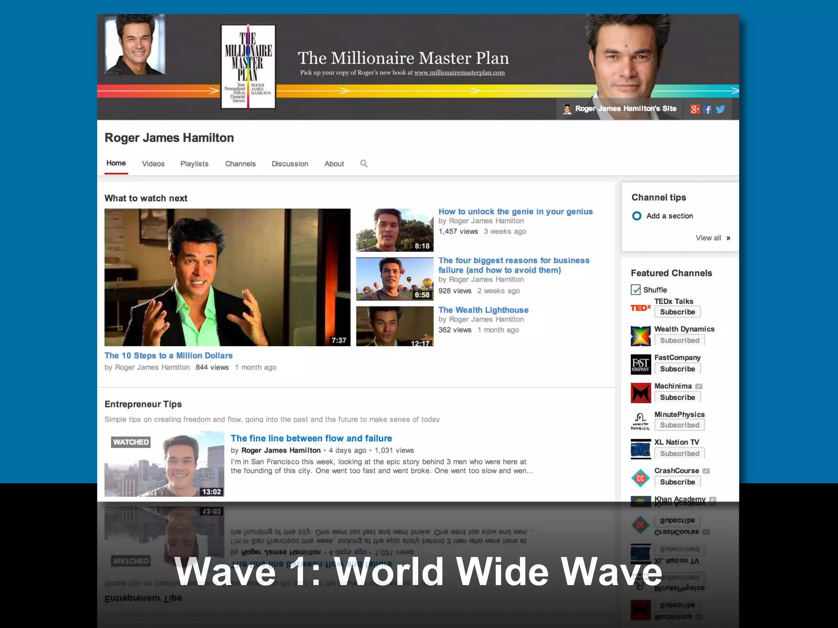838x628 pixels.
Task: Click the XL Nation TV channel logo
Action: point(641,449)
